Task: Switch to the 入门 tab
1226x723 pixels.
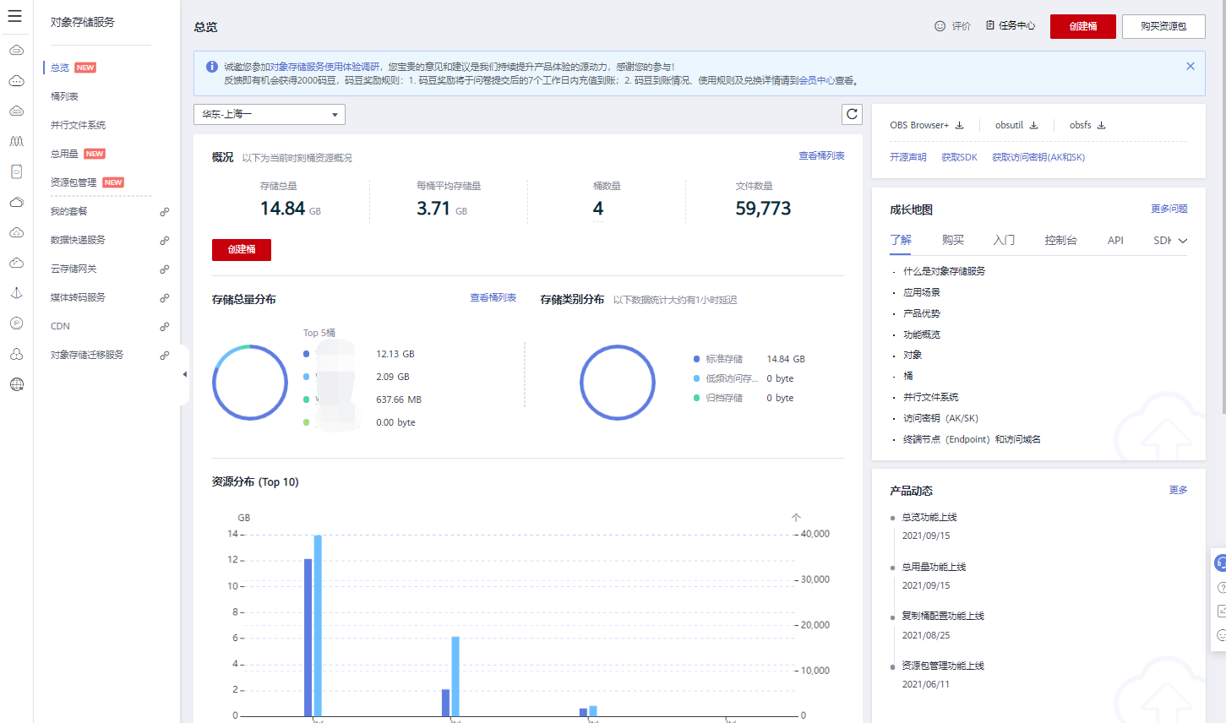Action: click(x=1004, y=240)
